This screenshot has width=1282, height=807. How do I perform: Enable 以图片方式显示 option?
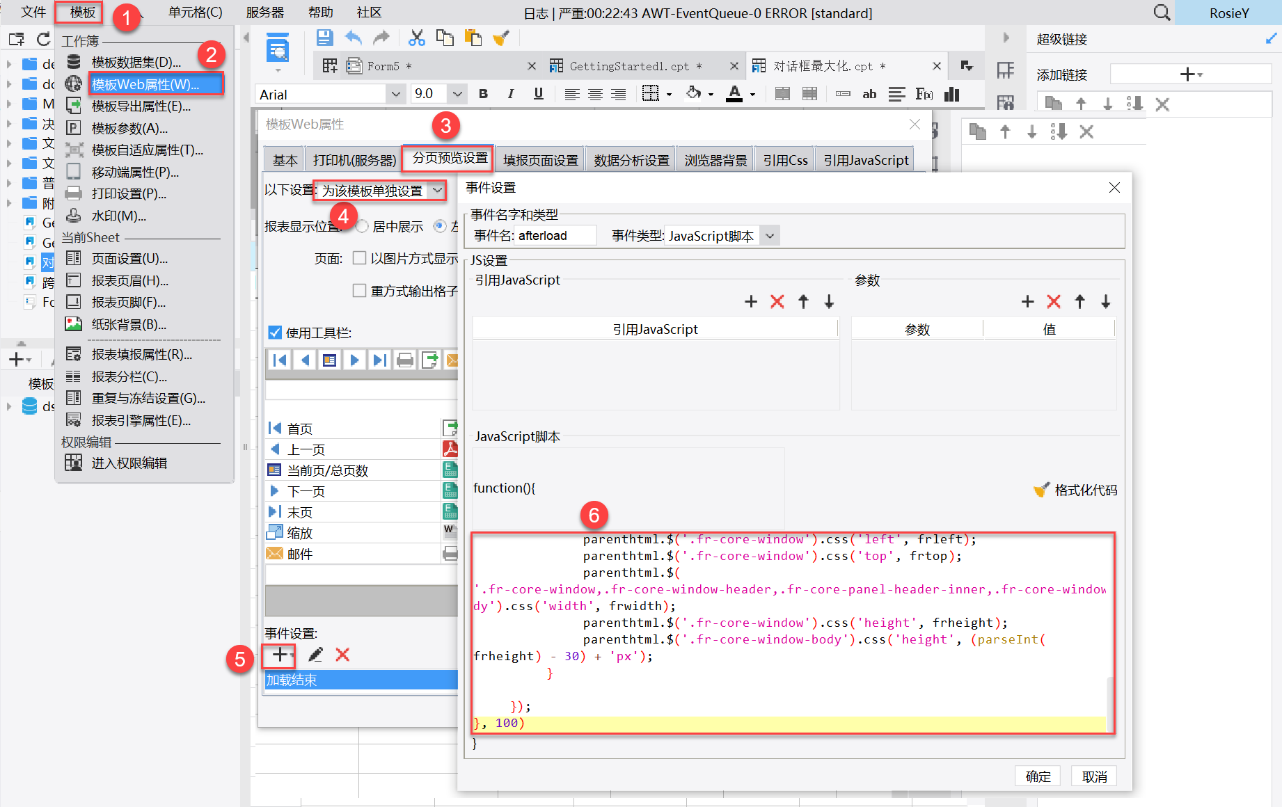pyautogui.click(x=360, y=257)
